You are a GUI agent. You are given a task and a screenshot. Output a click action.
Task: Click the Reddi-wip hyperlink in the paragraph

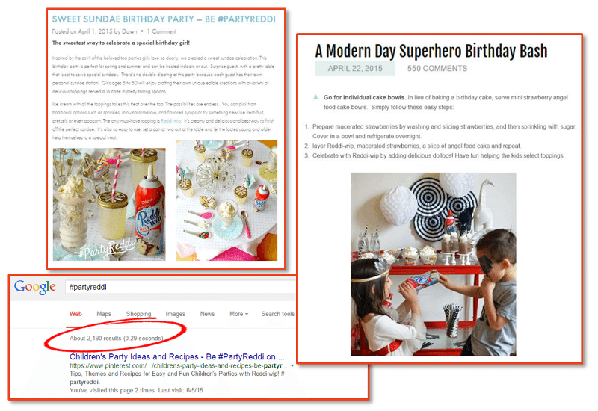tap(171, 121)
